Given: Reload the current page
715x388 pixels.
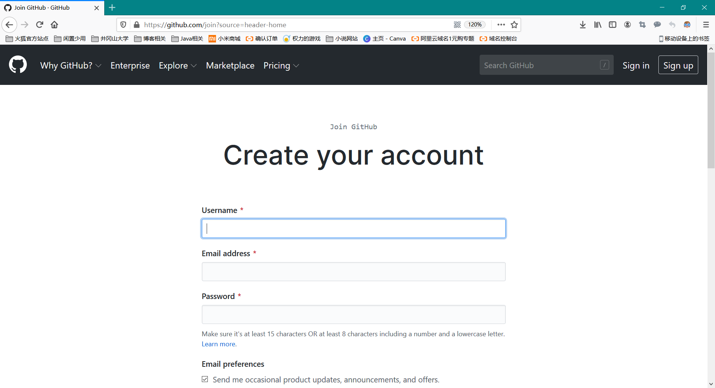Looking at the screenshot, I should pyautogui.click(x=40, y=25).
